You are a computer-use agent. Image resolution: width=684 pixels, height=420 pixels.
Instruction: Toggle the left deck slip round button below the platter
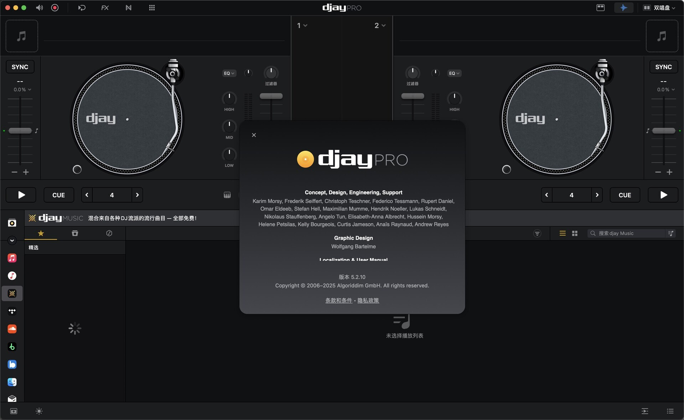[x=77, y=170]
